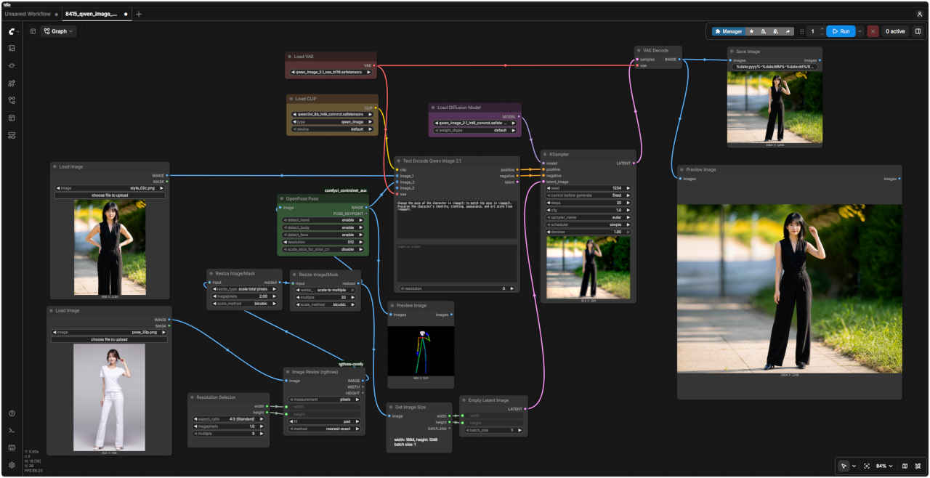Add a new workflow tab
The width and height of the screenshot is (930, 478).
point(139,14)
